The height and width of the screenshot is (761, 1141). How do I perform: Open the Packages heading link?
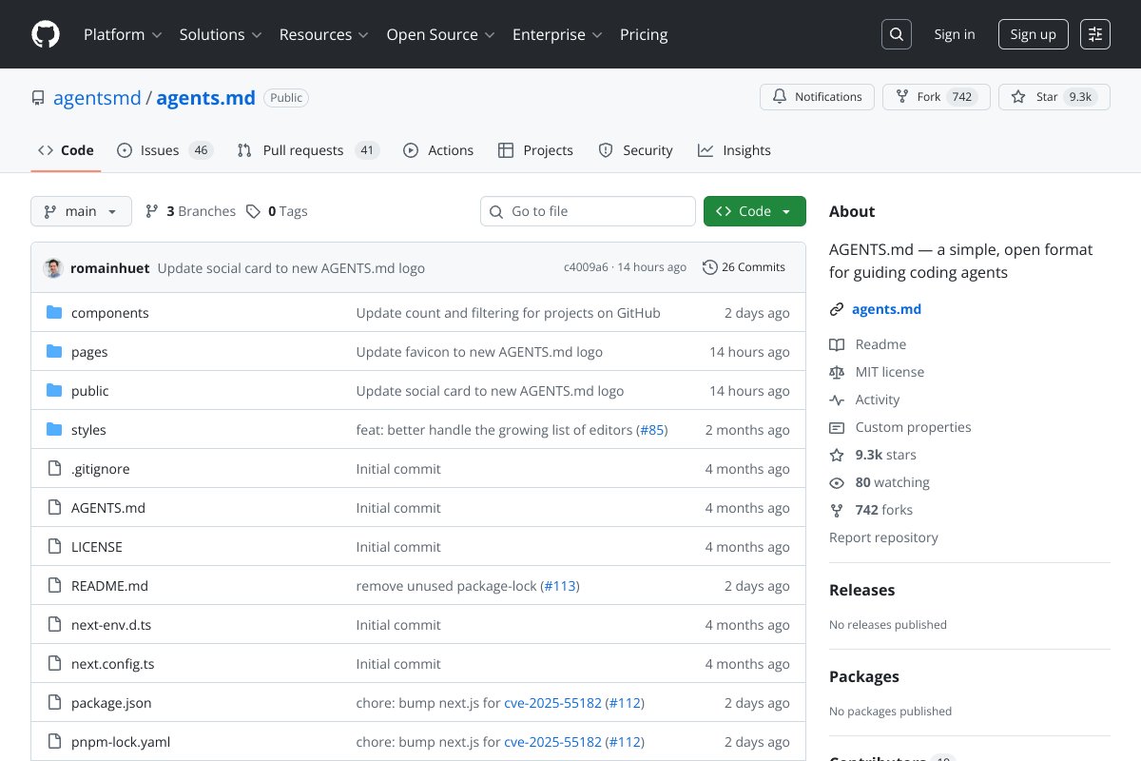[864, 676]
